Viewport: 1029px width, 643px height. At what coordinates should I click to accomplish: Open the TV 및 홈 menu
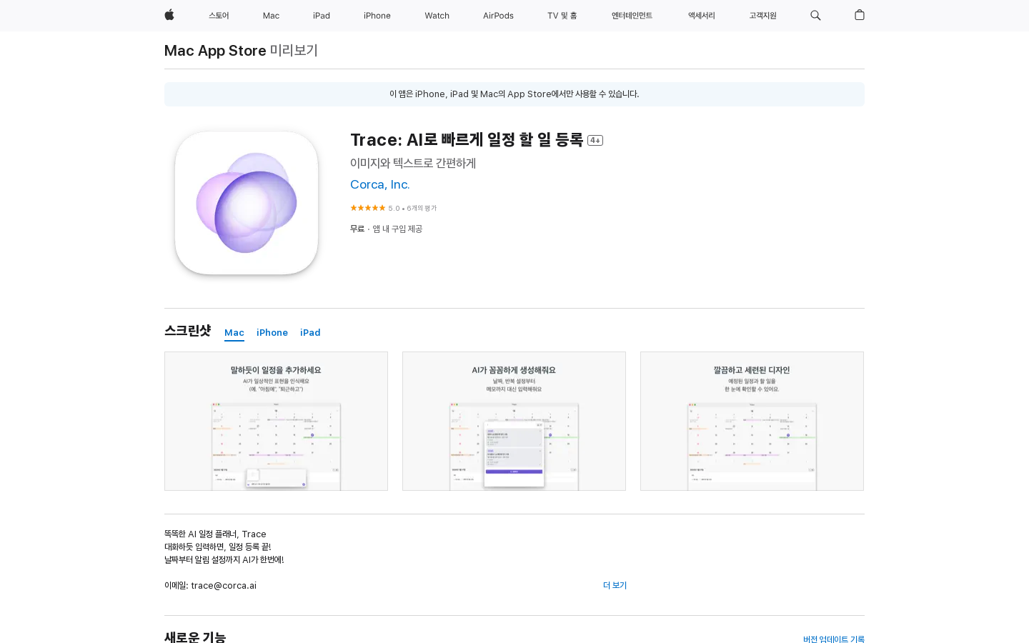click(x=562, y=16)
